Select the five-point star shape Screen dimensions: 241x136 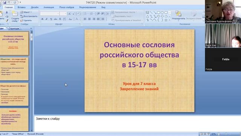pos(166,20)
